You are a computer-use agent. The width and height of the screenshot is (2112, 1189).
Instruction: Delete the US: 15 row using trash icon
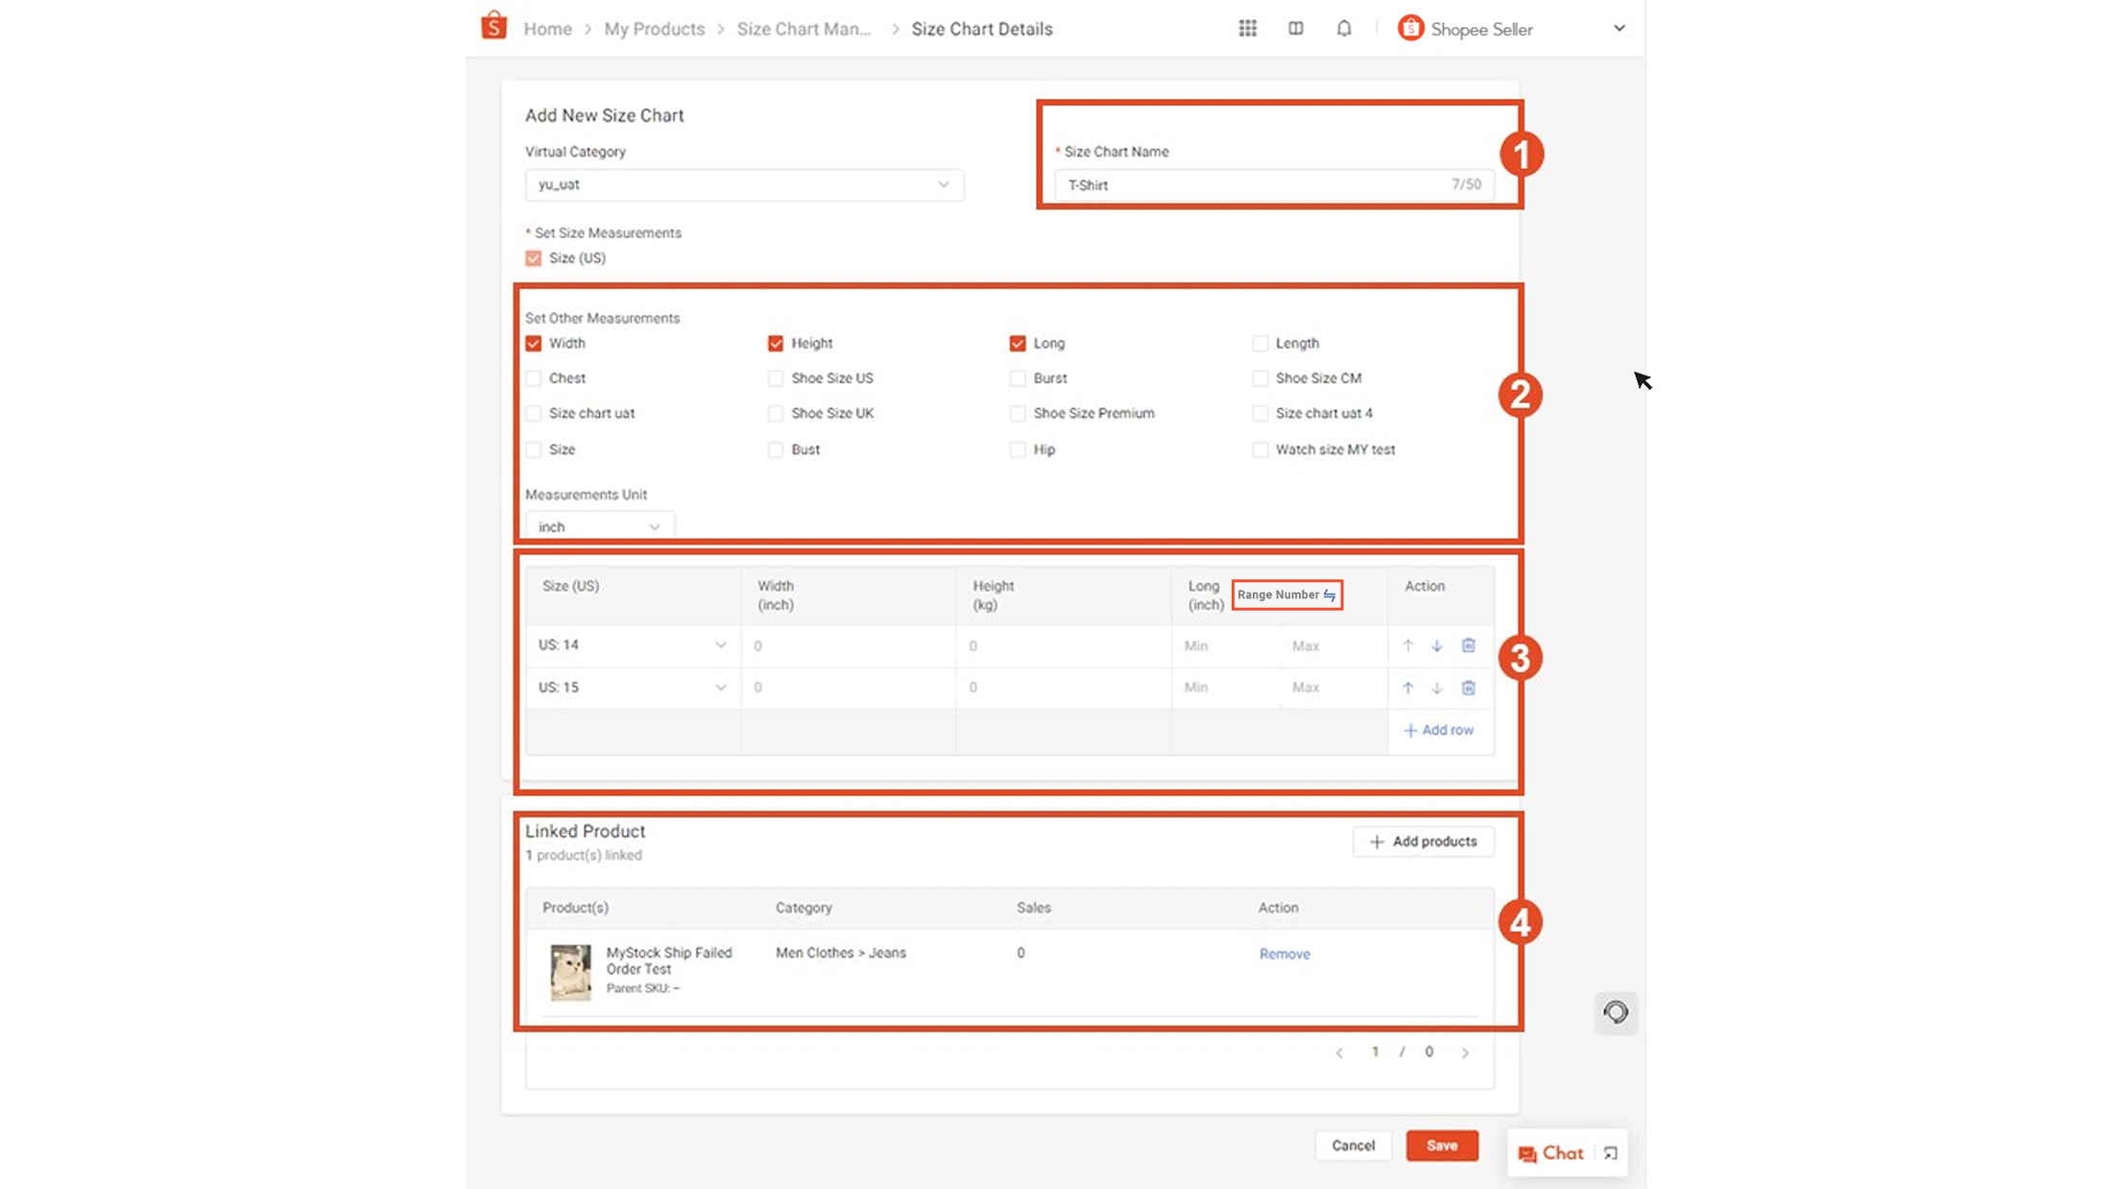1468,688
